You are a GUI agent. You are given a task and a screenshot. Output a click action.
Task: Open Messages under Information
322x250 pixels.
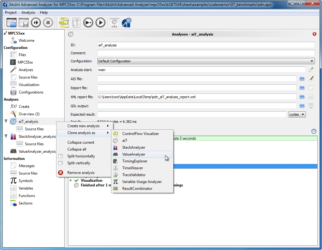pyautogui.click(x=27, y=166)
